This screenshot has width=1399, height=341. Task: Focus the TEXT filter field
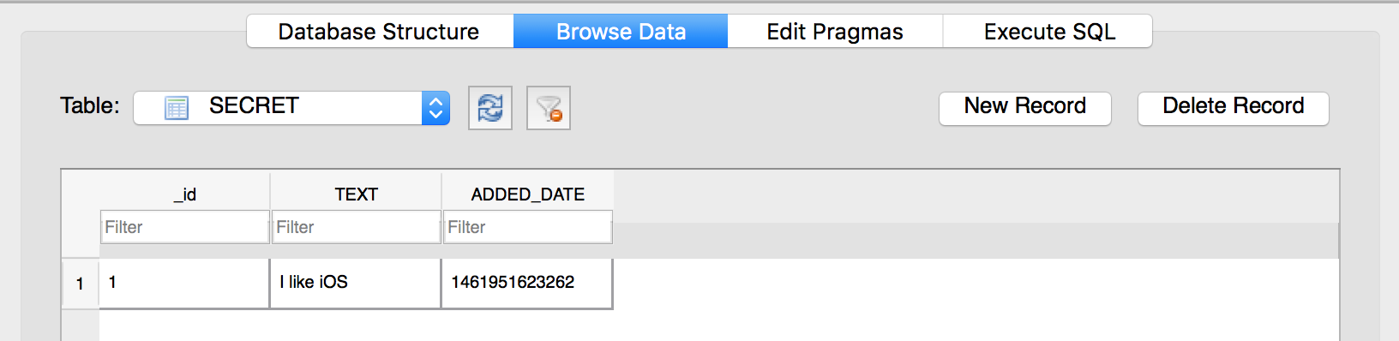pos(356,227)
